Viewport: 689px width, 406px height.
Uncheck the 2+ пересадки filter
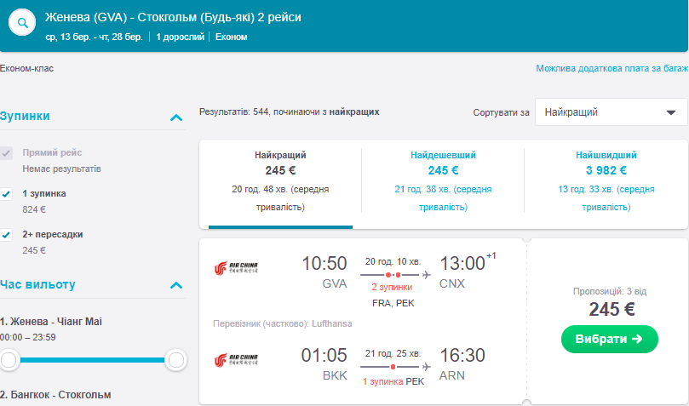tap(7, 235)
